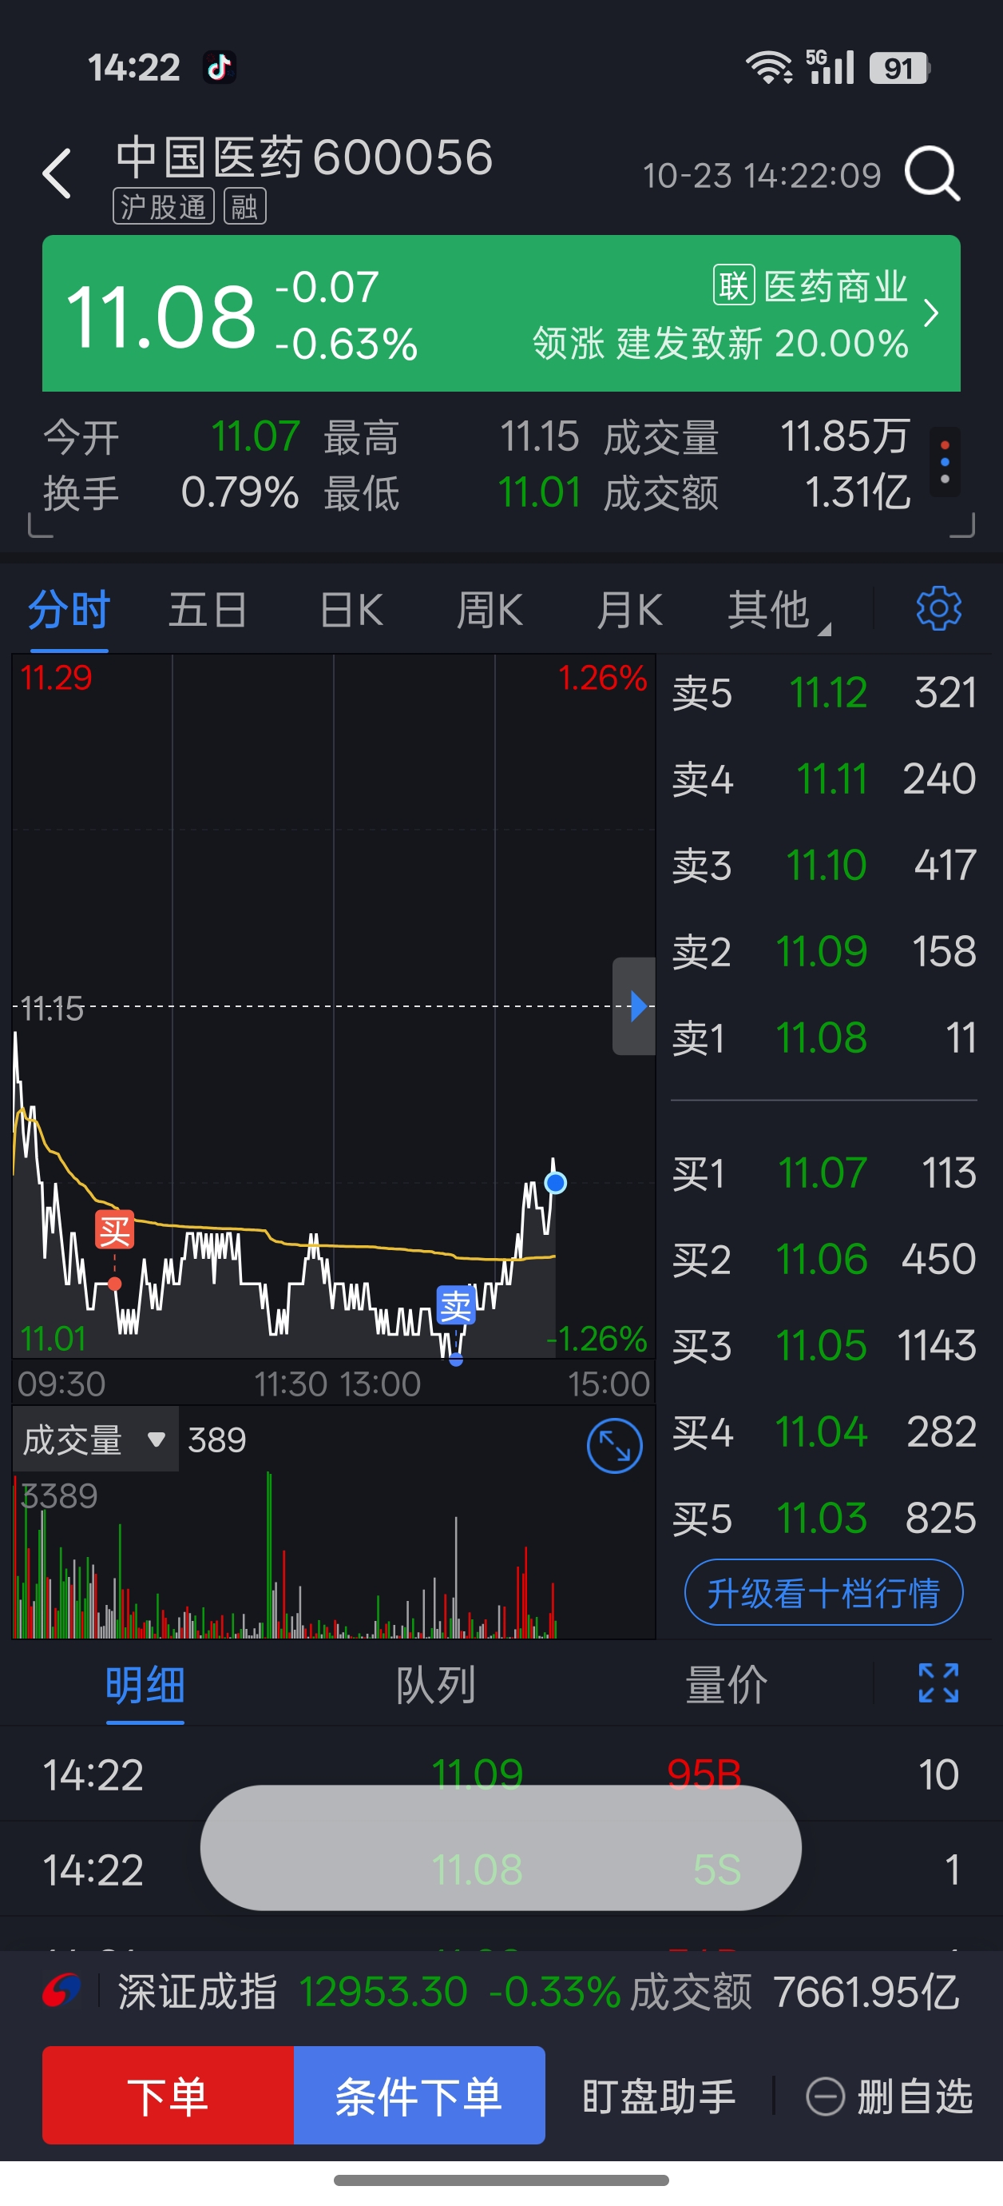Viewport: 1003px width, 2206px height.
Task: Tap the 深证成指 index ticker bar
Action: 501,1991
